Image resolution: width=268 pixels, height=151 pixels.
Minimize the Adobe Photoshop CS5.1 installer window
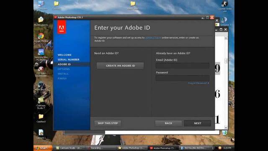(x=203, y=18)
